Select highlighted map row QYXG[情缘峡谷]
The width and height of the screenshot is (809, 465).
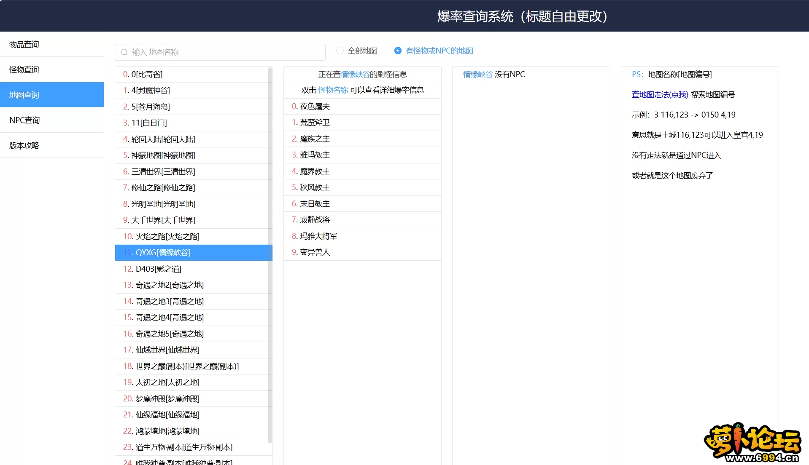point(194,253)
